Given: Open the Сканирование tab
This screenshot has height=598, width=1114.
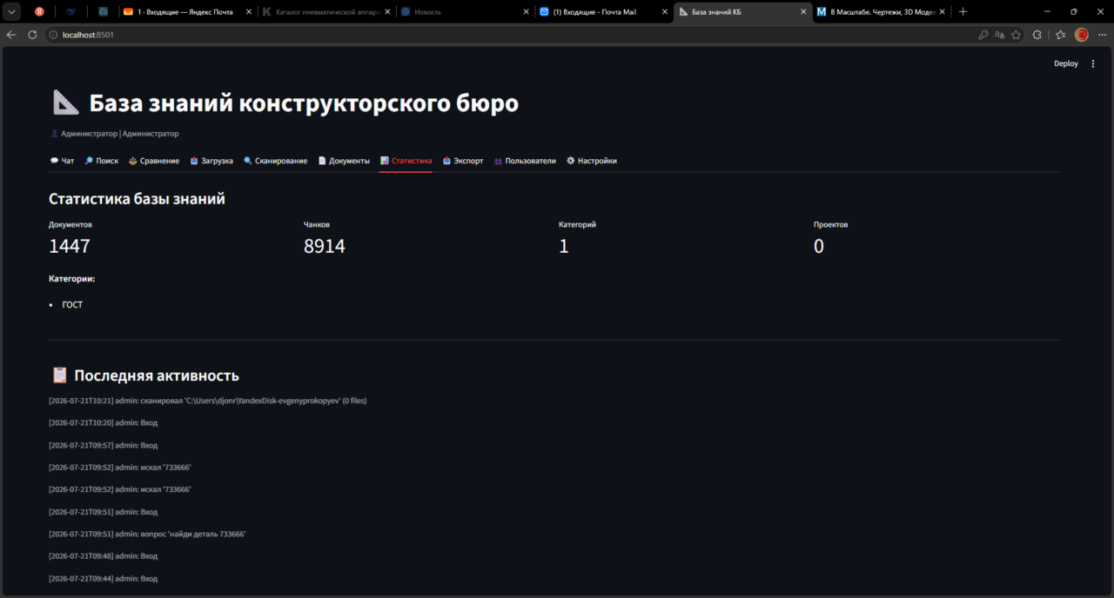Looking at the screenshot, I should tap(275, 161).
